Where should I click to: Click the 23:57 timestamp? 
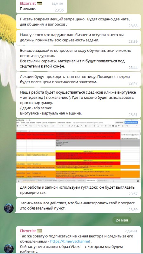coord(133,194)
